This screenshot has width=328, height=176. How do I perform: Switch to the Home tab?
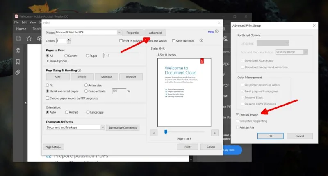pos(21,29)
